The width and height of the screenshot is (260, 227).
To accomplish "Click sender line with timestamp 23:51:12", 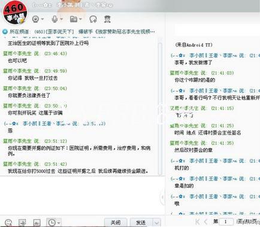I will click(x=35, y=141).
